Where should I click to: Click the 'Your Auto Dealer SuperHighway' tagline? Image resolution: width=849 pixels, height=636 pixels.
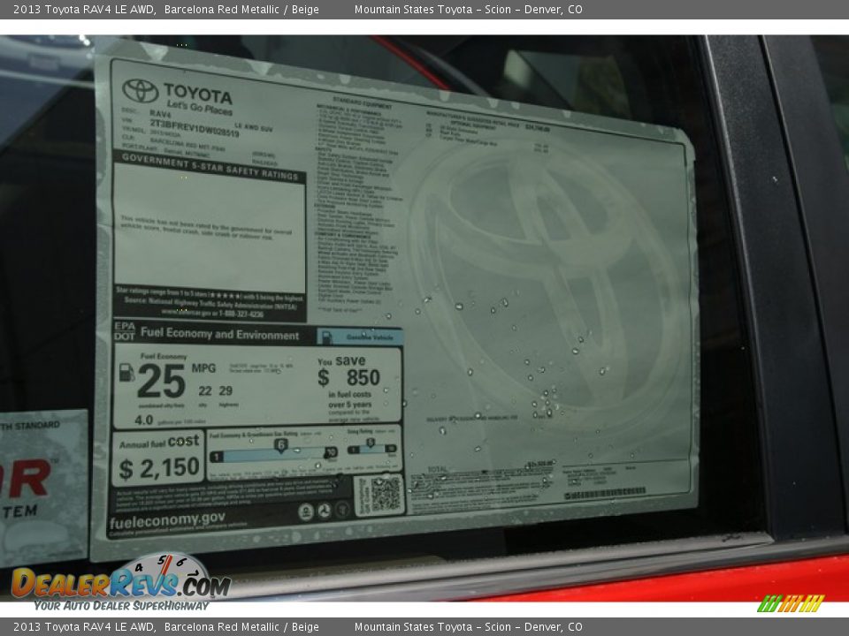121,606
